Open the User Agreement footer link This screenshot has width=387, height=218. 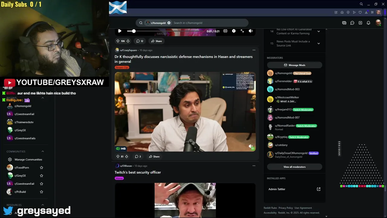point(303,208)
